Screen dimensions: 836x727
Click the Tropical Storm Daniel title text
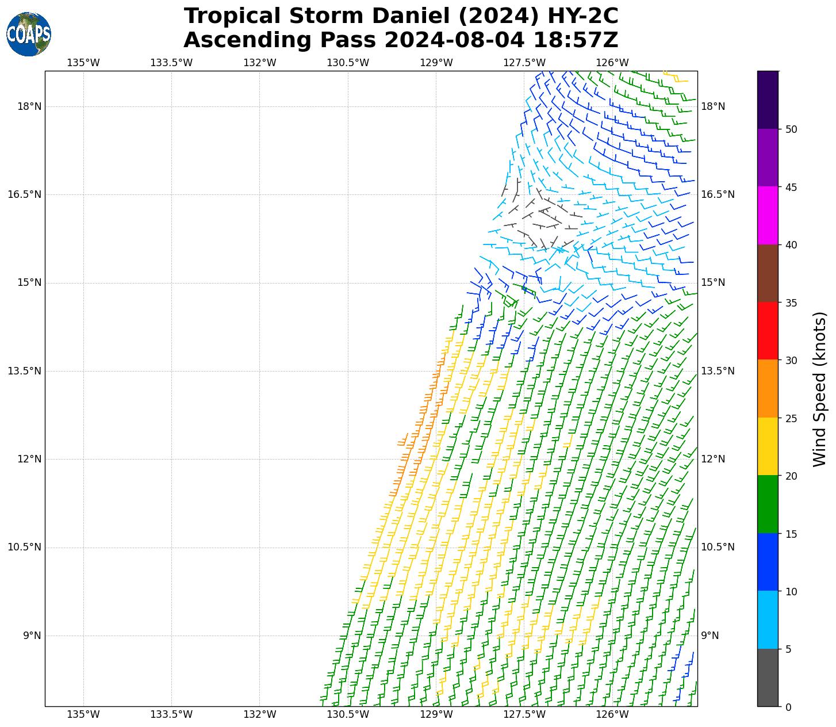point(401,16)
